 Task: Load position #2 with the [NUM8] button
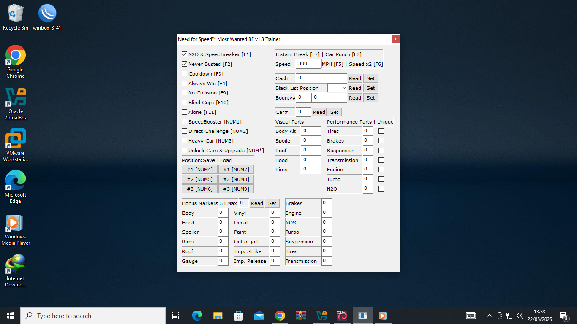pos(236,179)
